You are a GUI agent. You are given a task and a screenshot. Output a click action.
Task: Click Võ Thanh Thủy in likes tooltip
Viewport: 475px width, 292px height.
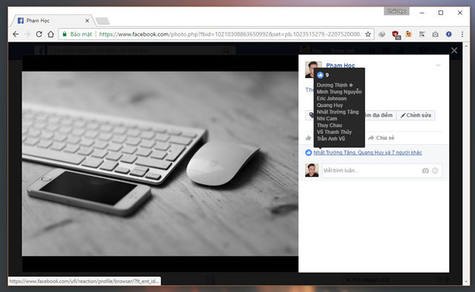334,132
